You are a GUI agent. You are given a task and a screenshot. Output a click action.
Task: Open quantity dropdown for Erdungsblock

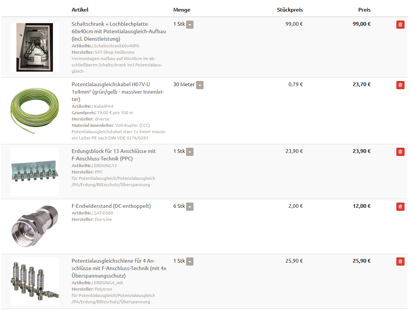[x=190, y=152]
